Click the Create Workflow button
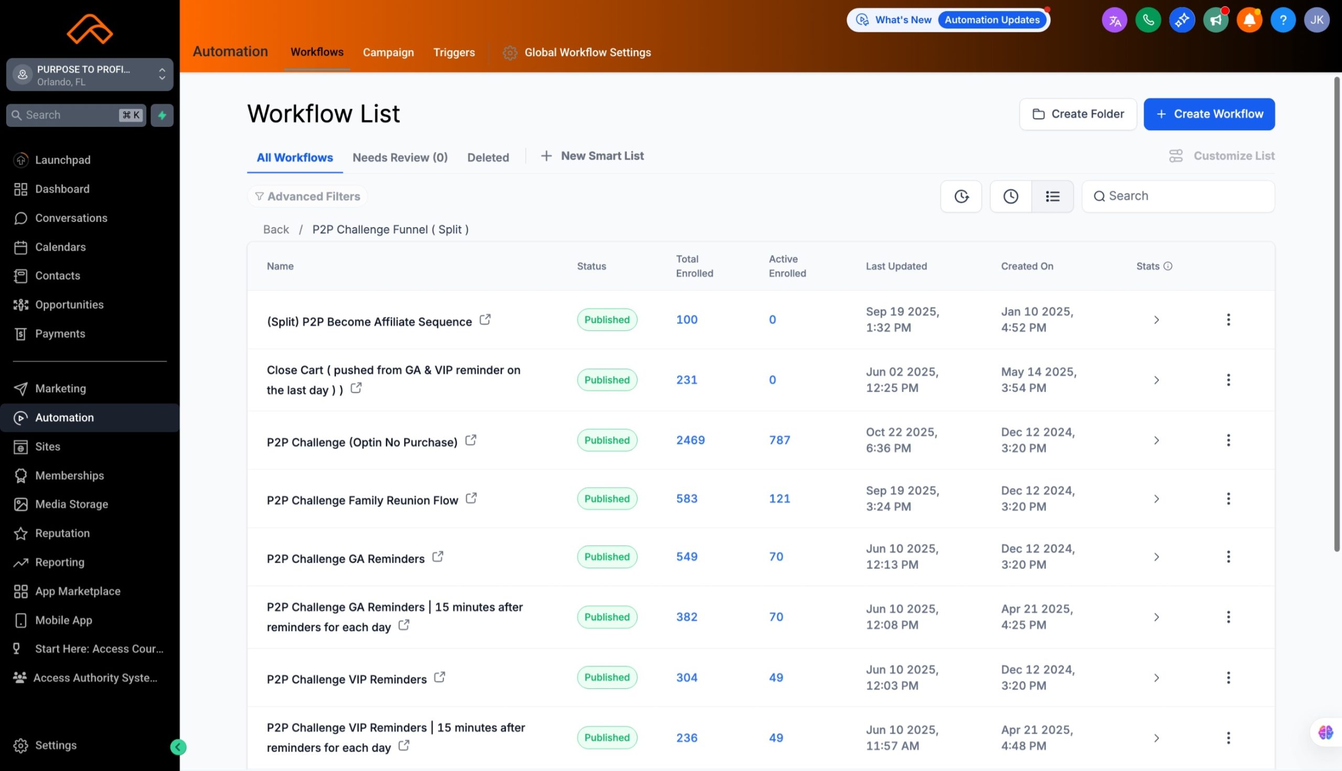The width and height of the screenshot is (1342, 771). pos(1209,114)
